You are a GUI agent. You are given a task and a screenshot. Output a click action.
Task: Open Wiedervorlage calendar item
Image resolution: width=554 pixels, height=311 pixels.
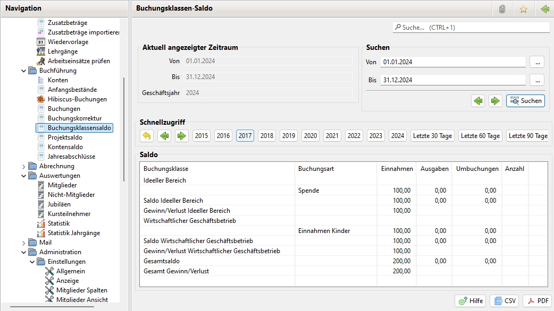point(68,42)
